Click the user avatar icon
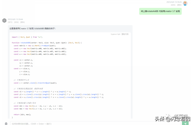Image resolution: width=194 pixels, height=125 pixels. point(185,3)
